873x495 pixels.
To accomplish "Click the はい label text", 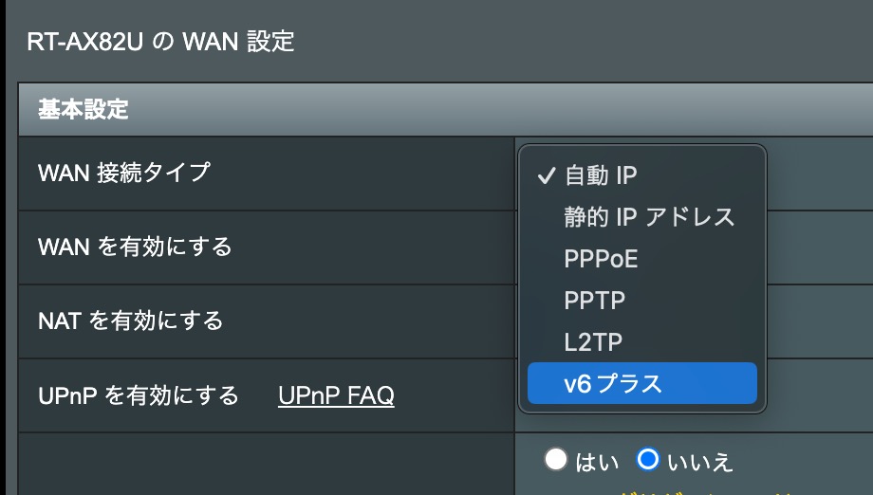I will (x=597, y=462).
